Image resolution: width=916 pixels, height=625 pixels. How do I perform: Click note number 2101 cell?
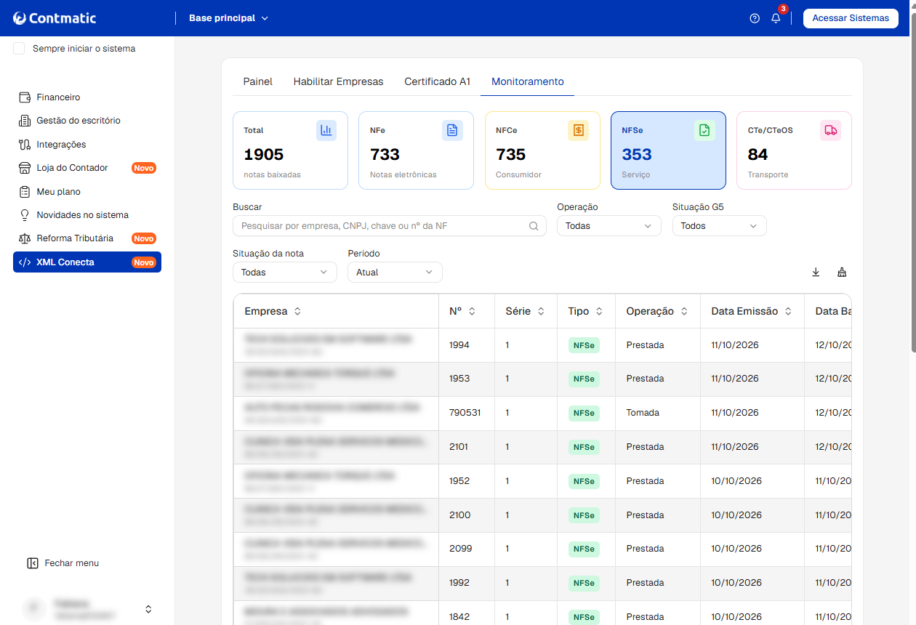point(466,447)
